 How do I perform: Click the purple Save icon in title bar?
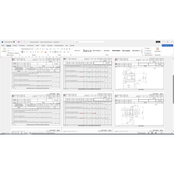[x=19, y=42]
